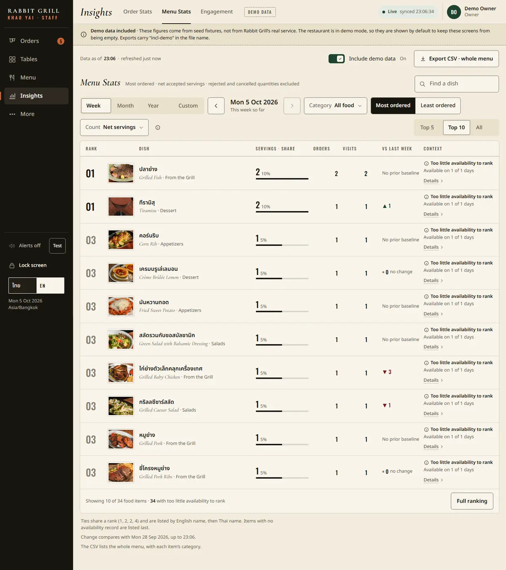
Task: Go to the previous week arrow
Action: point(216,106)
